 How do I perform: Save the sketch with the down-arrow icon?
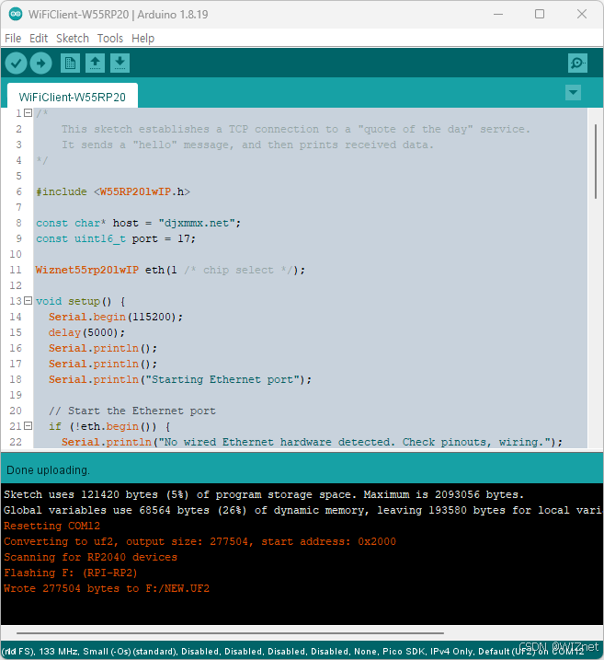point(120,64)
